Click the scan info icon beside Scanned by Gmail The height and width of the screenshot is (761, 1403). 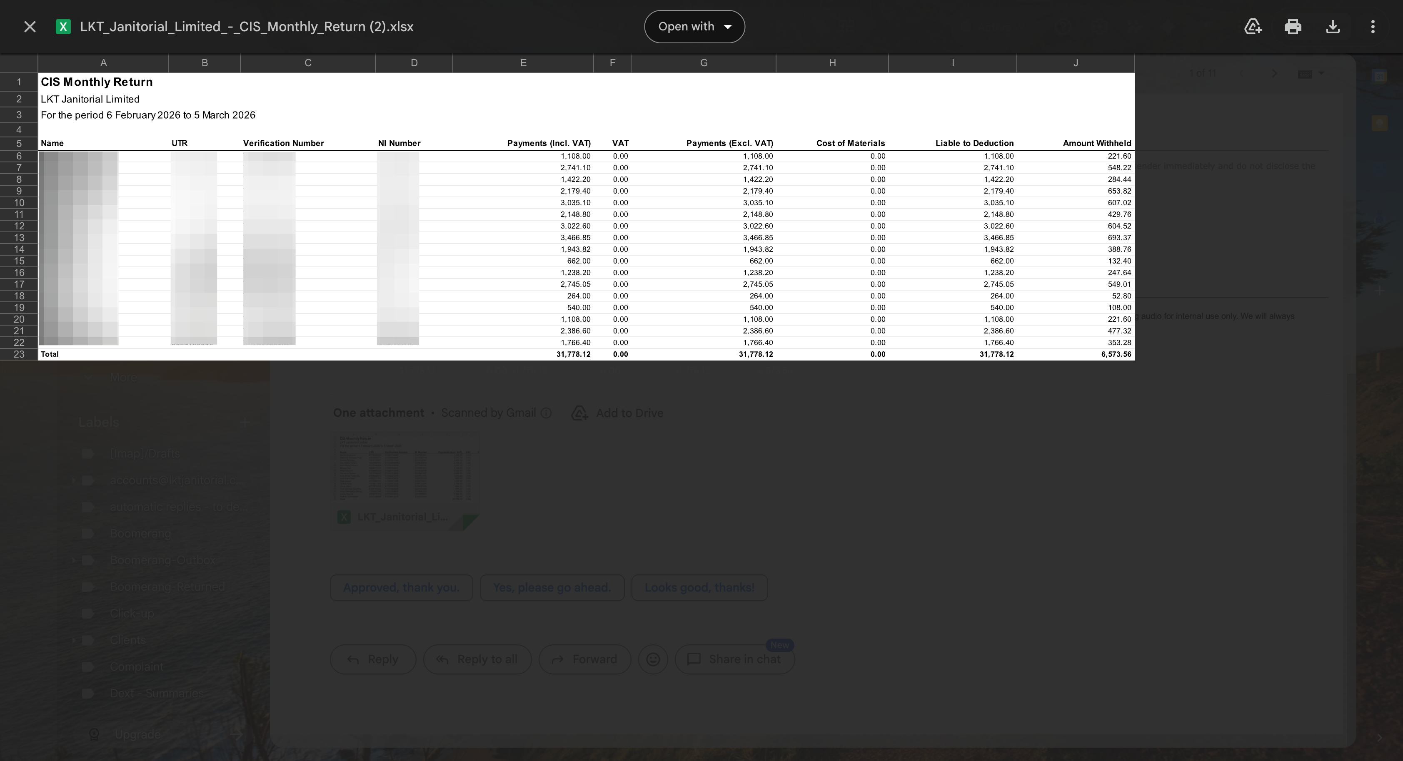[546, 413]
